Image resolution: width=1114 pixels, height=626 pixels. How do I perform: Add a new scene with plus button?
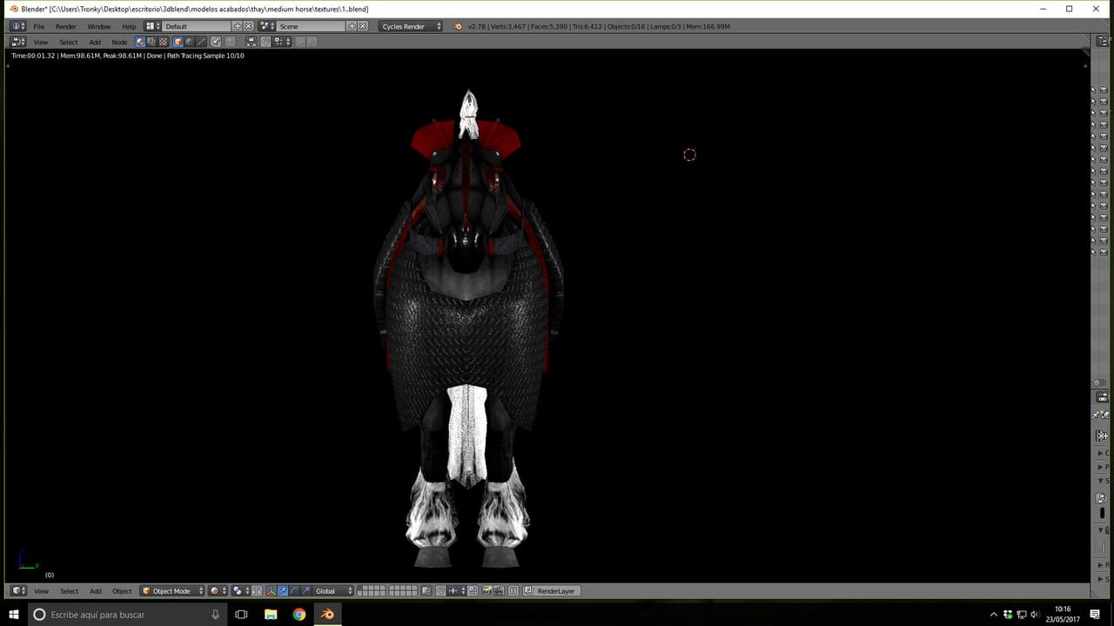point(352,26)
